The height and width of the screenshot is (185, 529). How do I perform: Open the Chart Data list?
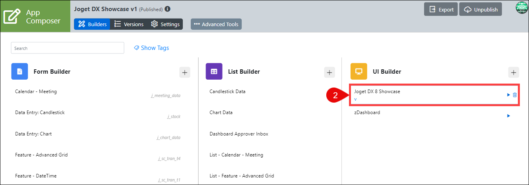[221, 113]
